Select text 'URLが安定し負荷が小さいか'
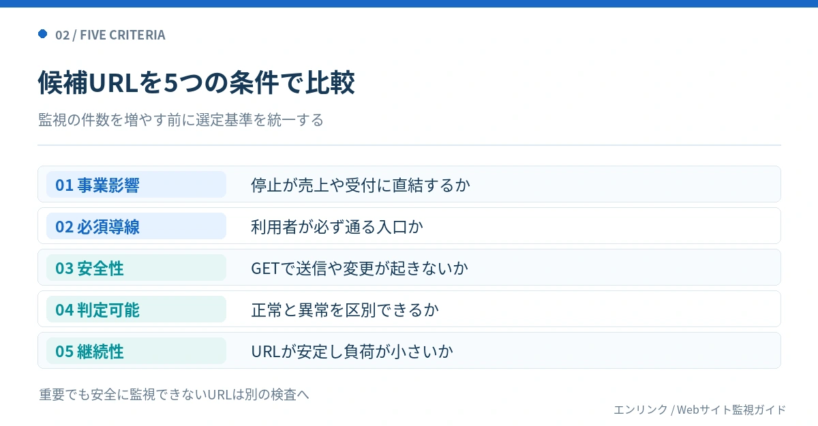The width and height of the screenshot is (818, 426). 352,351
